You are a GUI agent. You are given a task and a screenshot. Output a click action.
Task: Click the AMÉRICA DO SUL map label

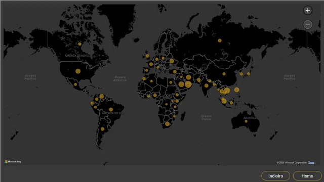pyautogui.click(x=112, y=113)
